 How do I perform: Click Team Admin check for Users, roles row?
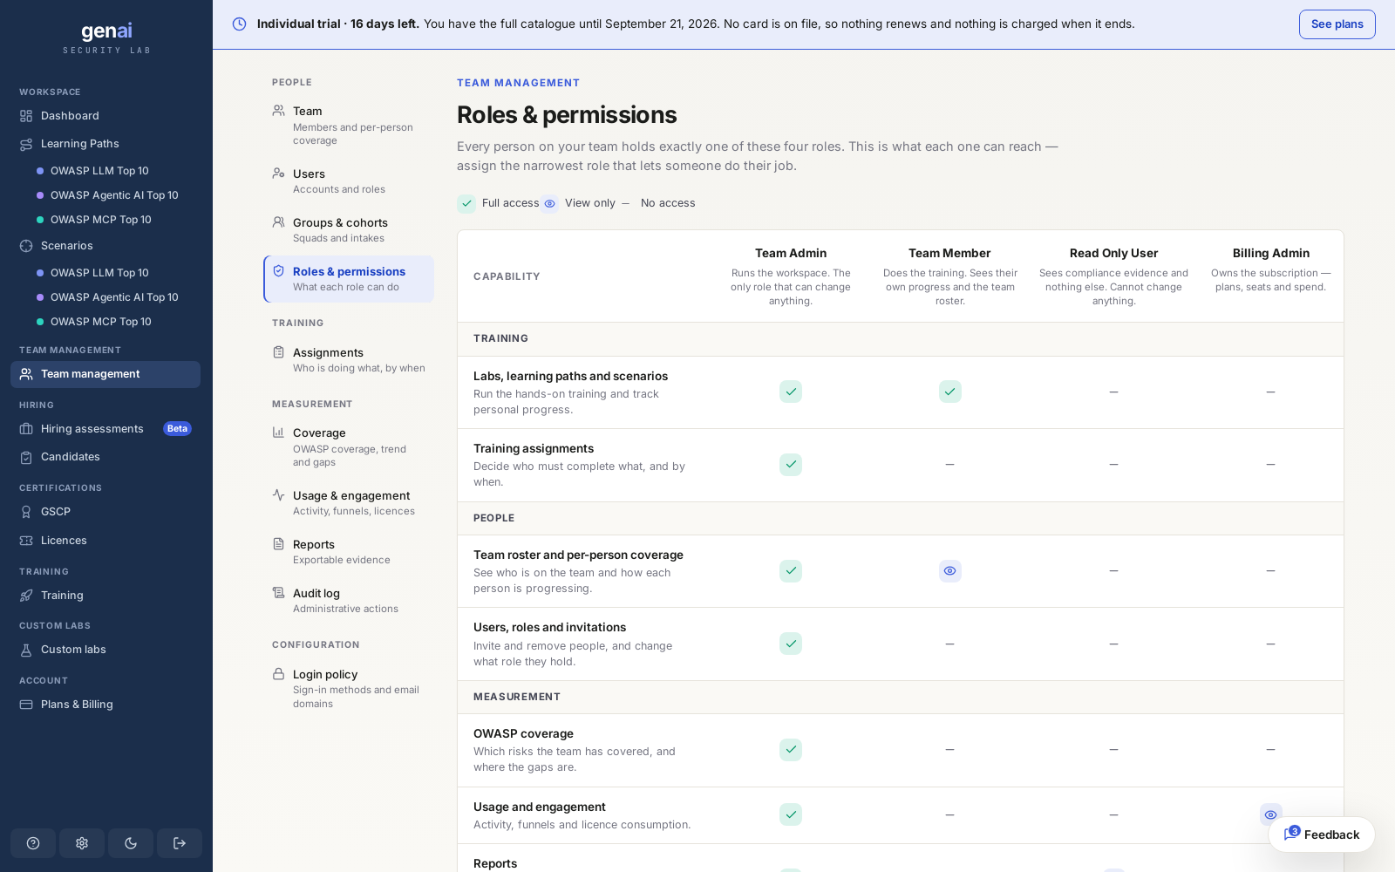[791, 644]
